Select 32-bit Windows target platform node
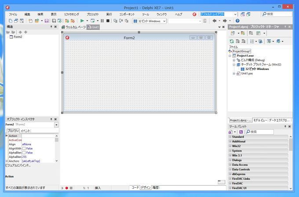The width and height of the screenshot is (299, 197). pos(257,69)
